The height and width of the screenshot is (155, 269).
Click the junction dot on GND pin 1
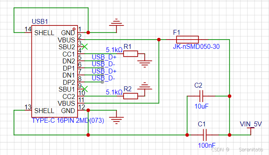coord(88,32)
